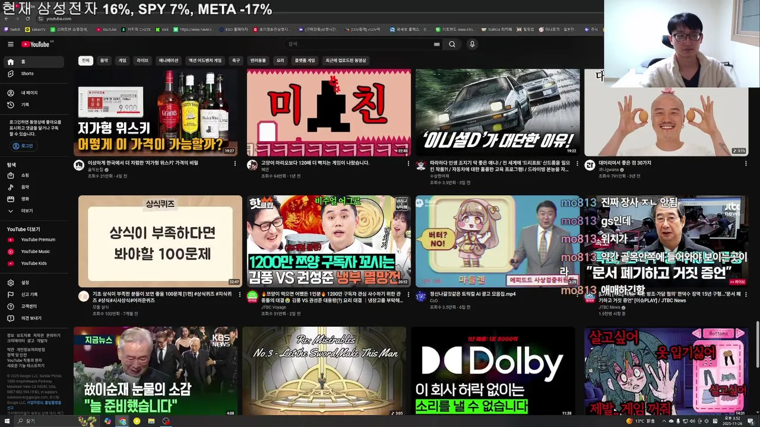
Task: Open more options for 저가형 위스키 video
Action: pyautogui.click(x=235, y=163)
